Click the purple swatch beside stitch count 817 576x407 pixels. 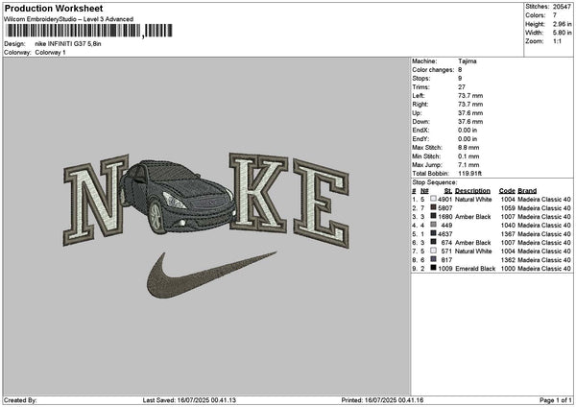[x=434, y=259]
